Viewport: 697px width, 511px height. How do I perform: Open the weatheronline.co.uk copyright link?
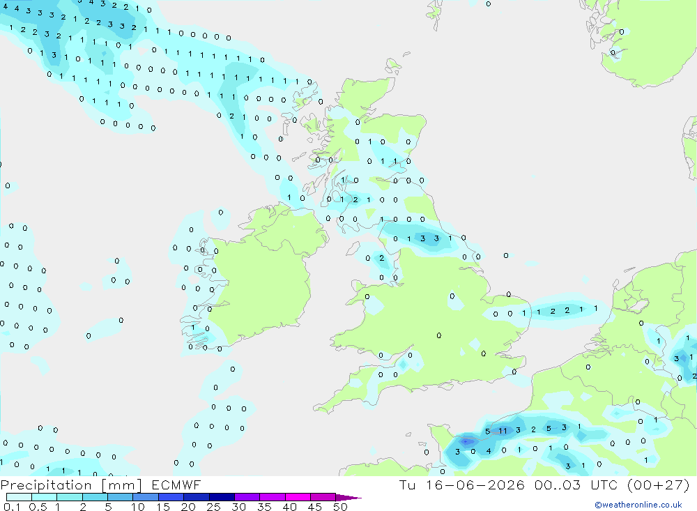click(638, 505)
